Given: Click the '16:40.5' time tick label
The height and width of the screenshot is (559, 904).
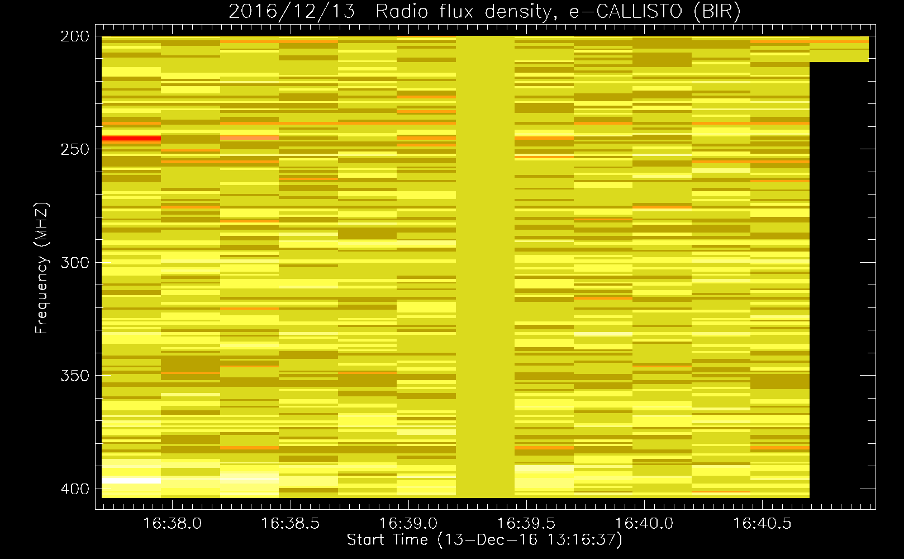Looking at the screenshot, I should [762, 523].
